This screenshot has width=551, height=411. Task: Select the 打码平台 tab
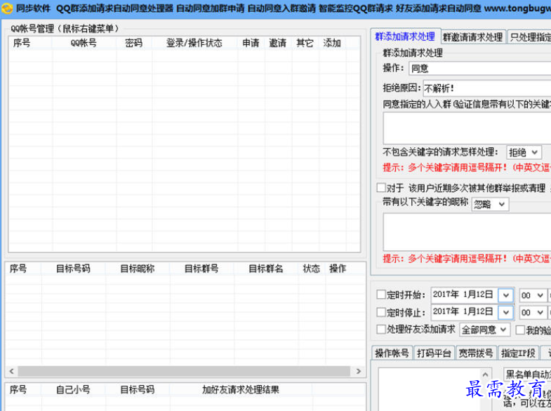click(x=434, y=353)
